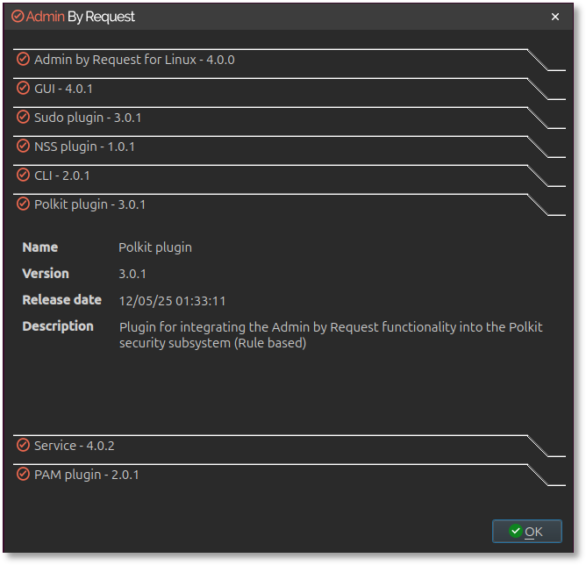Click the checkmark icon beside GUI - 4.0.1
Screen dimensions: 586x565
[x=23, y=89]
